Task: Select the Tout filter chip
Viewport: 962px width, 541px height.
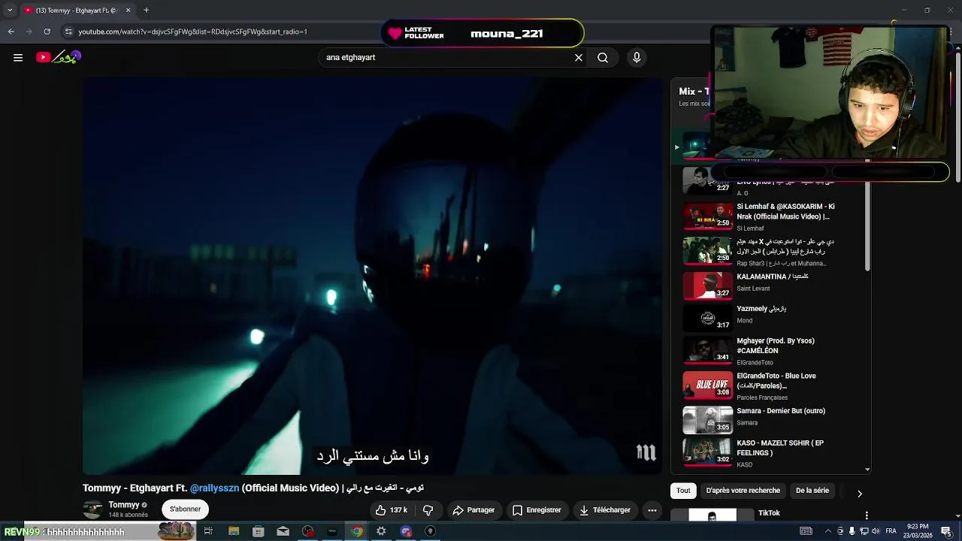Action: click(x=683, y=491)
